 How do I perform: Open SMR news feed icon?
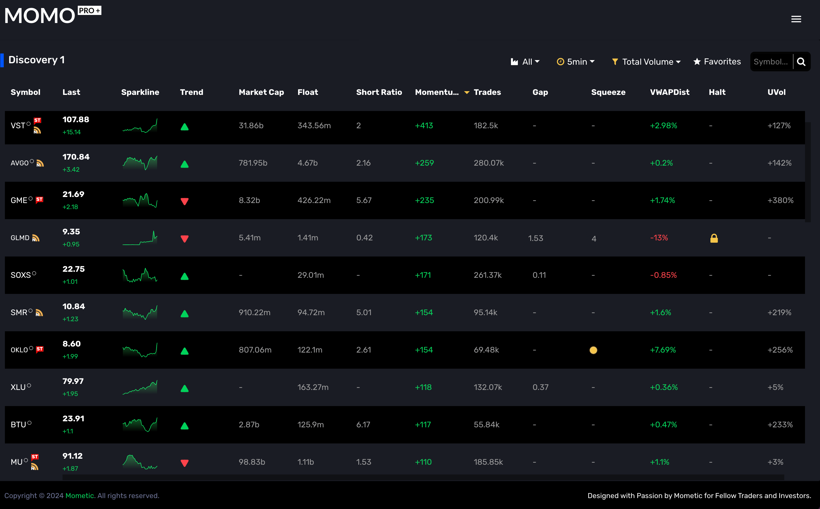[x=39, y=313]
